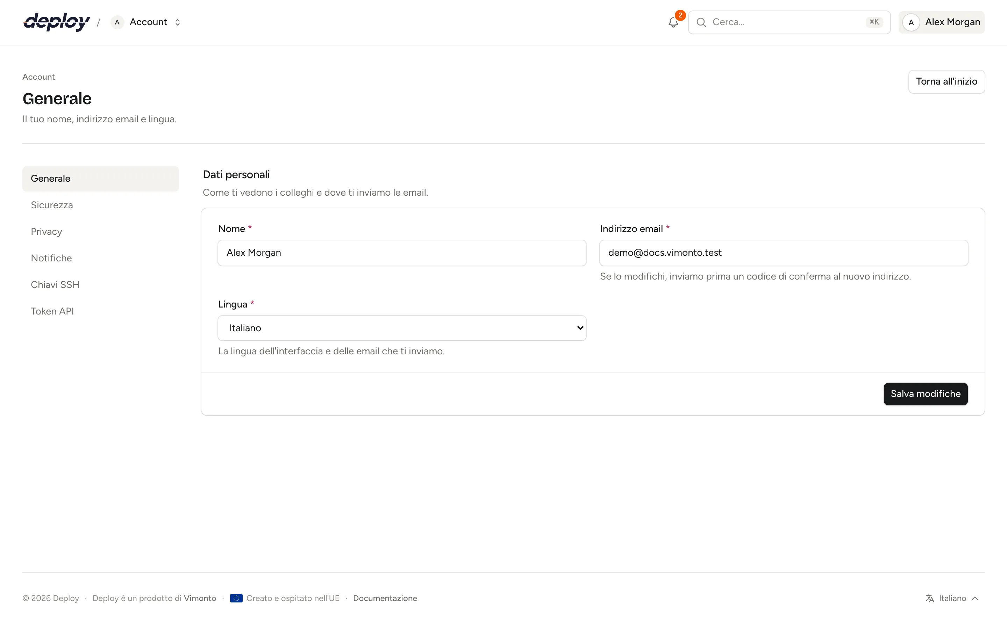Click the © 2026 Deploy footer text

tap(51, 598)
